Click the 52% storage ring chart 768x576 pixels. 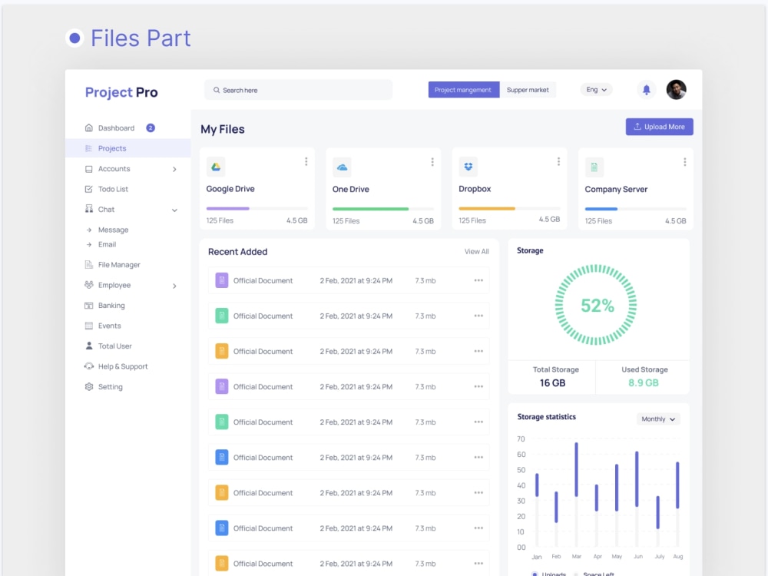click(x=596, y=305)
